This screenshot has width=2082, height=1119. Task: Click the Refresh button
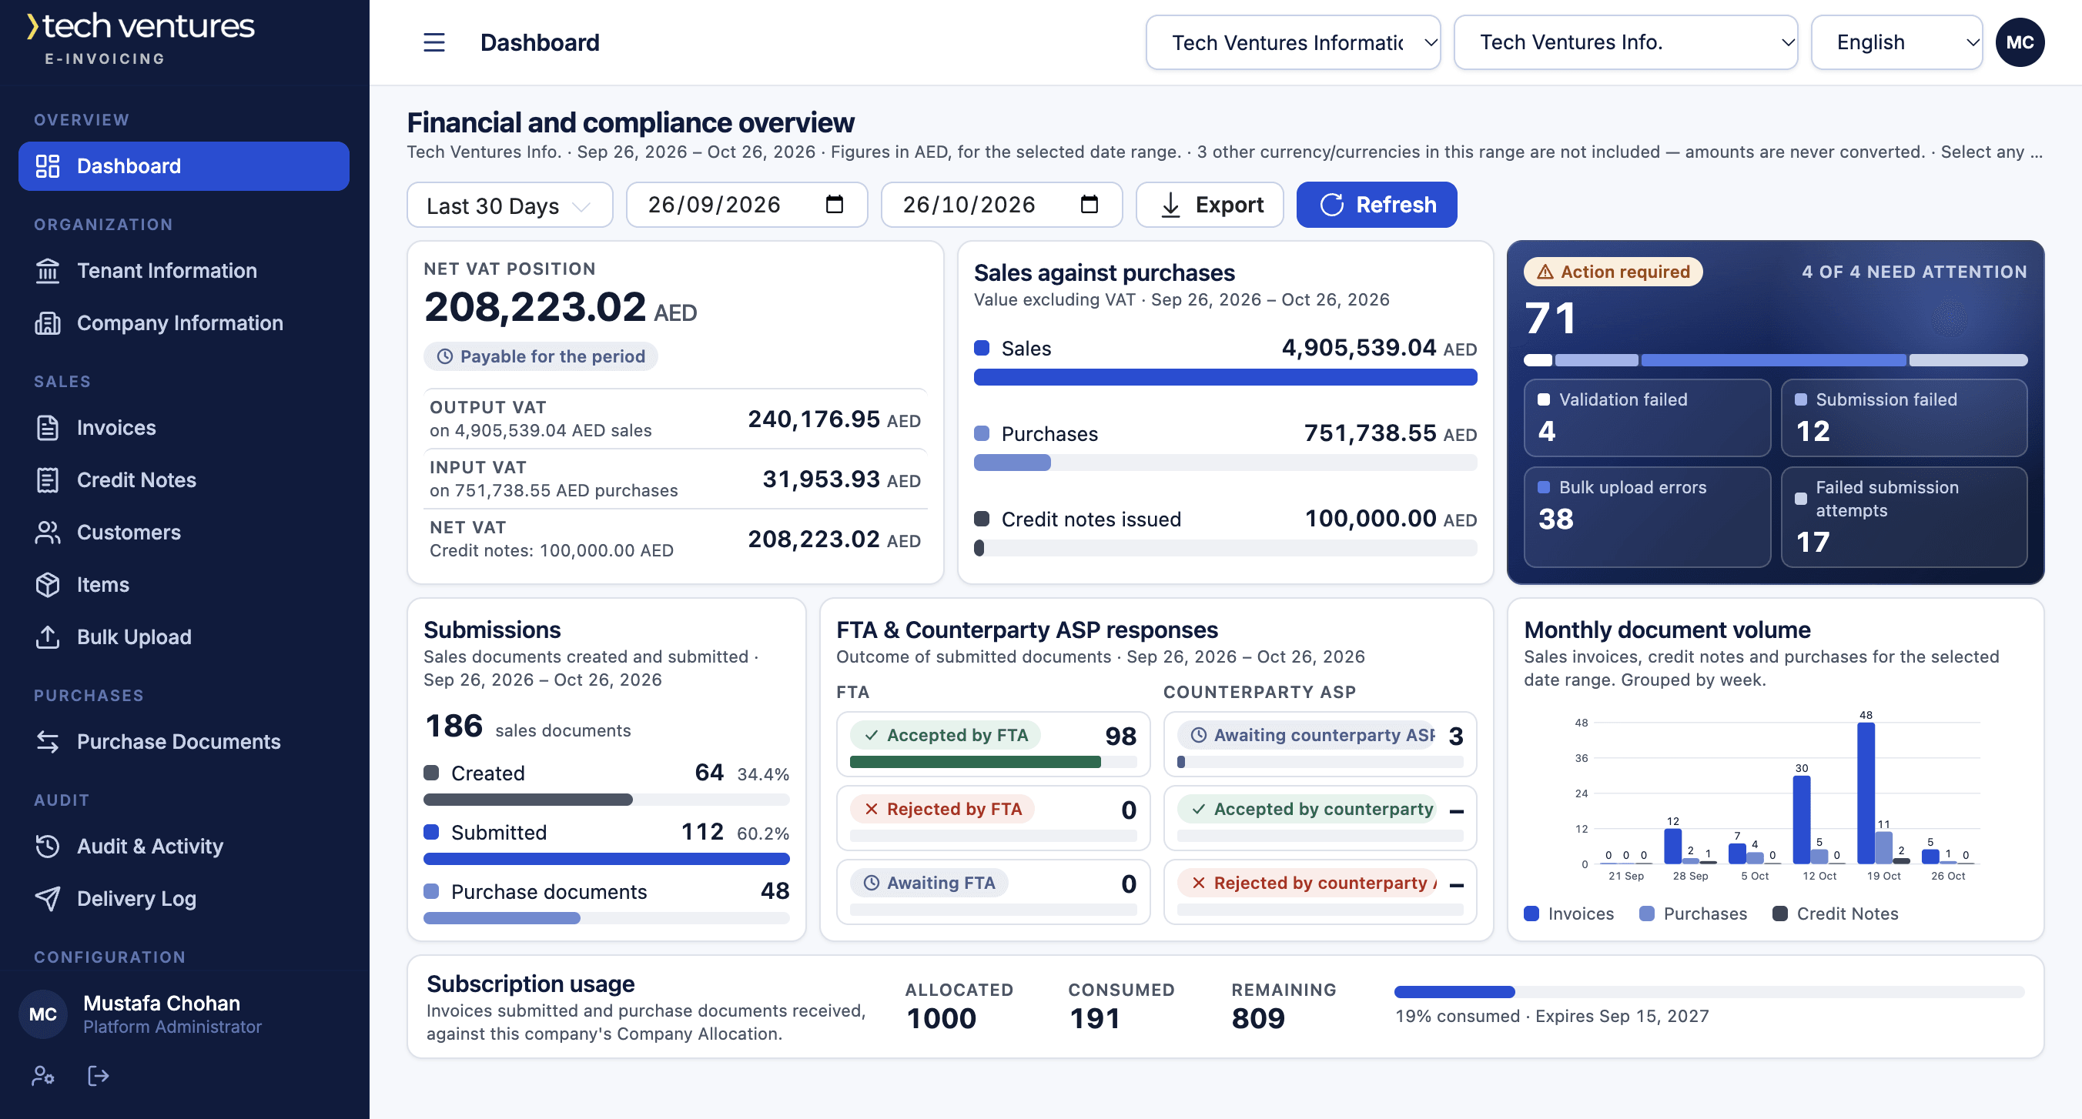1376,205
